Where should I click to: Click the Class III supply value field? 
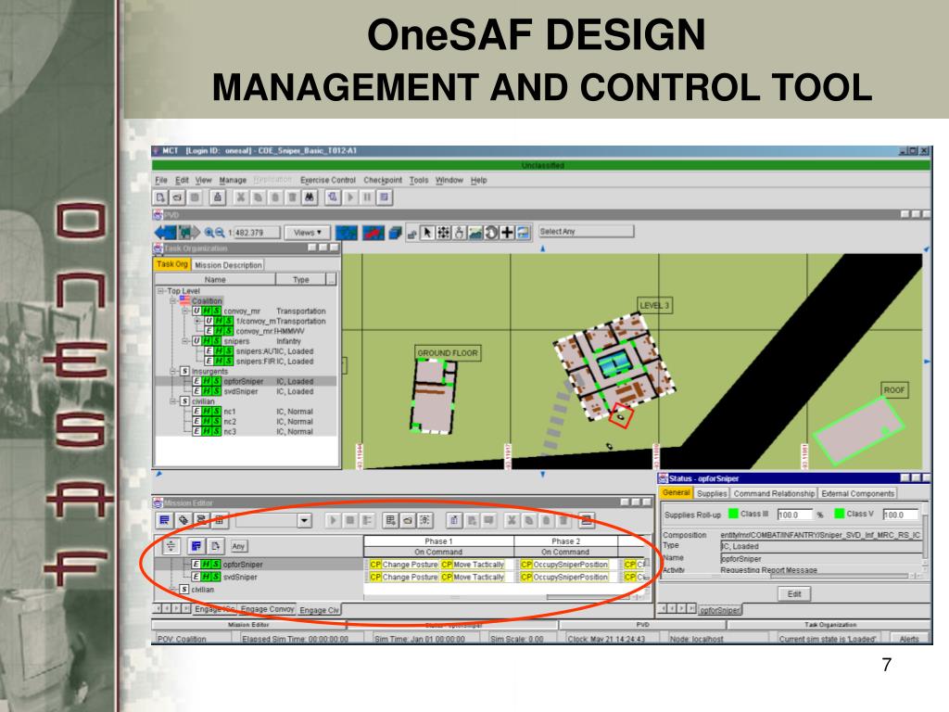point(794,515)
